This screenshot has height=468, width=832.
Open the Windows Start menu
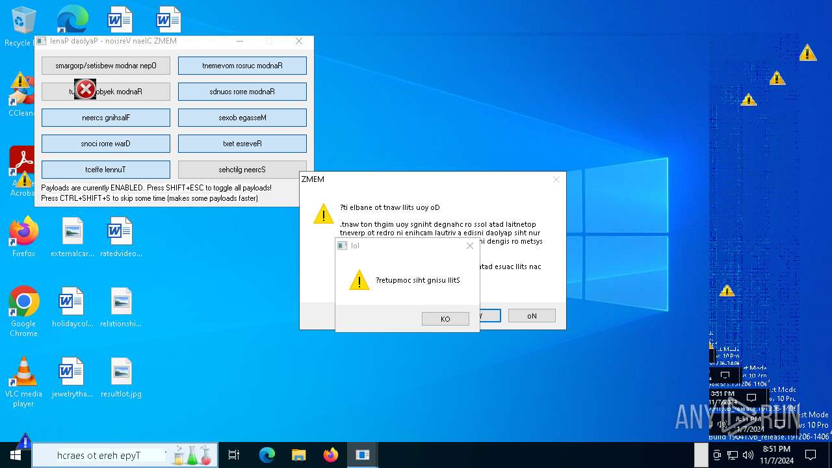[16, 455]
